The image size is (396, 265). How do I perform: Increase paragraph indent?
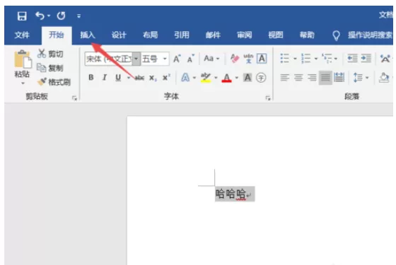click(x=366, y=59)
